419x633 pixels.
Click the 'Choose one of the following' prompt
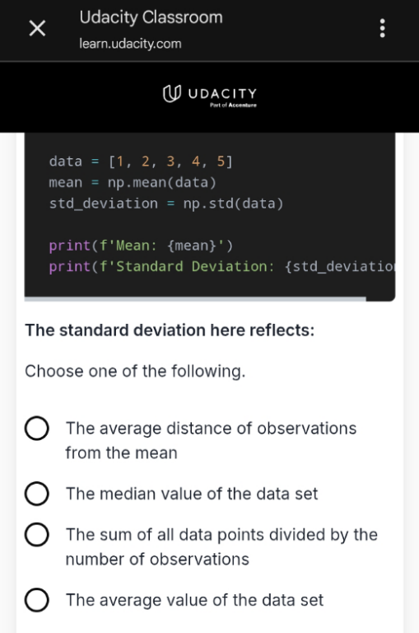point(135,371)
